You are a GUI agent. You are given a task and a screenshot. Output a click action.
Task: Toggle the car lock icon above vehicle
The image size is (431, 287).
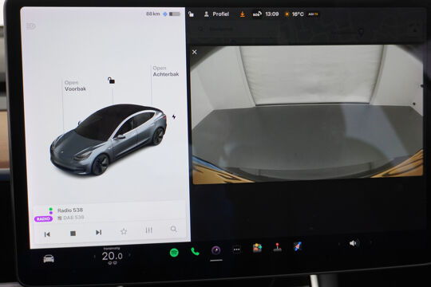[x=111, y=81]
